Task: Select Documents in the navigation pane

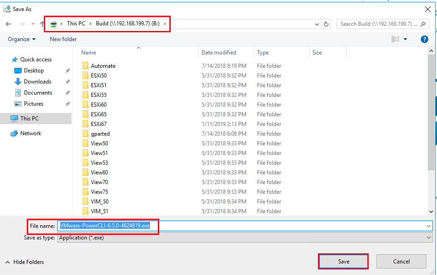Action: tap(38, 93)
